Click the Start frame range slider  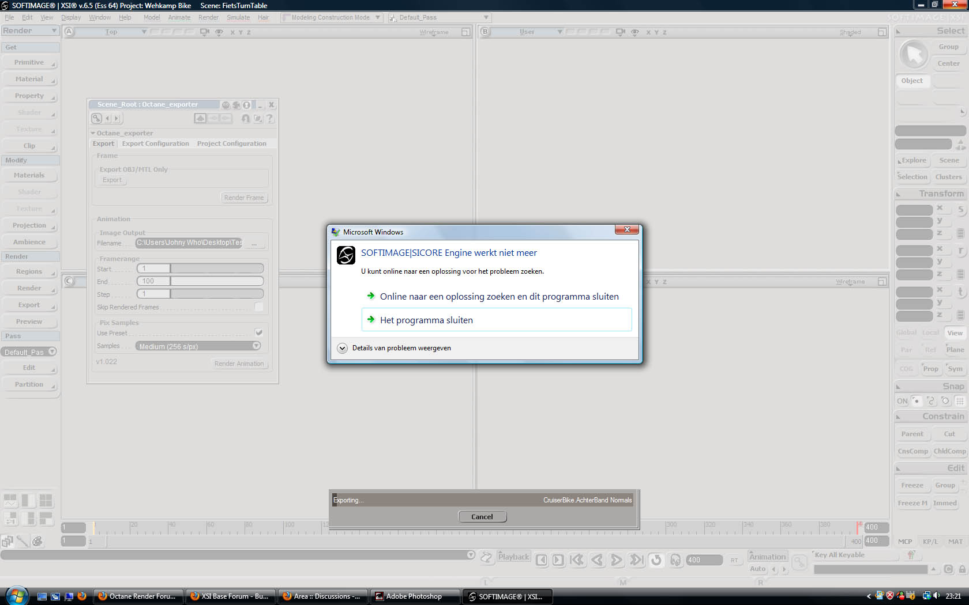(200, 269)
